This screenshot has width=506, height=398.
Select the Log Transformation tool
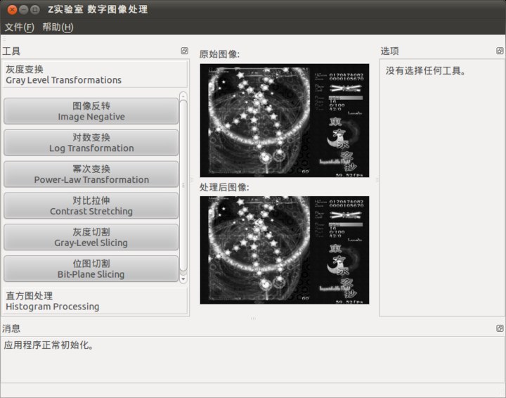tap(91, 143)
